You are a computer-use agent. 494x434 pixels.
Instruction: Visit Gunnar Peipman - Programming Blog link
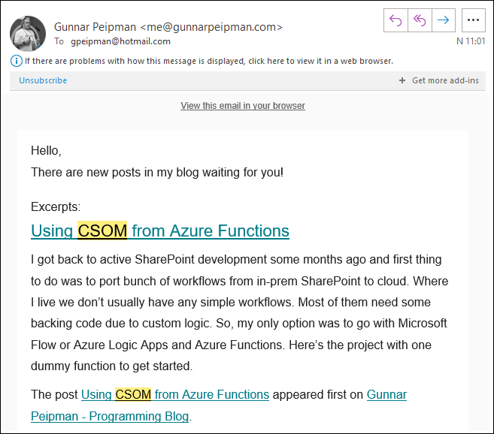point(219,405)
